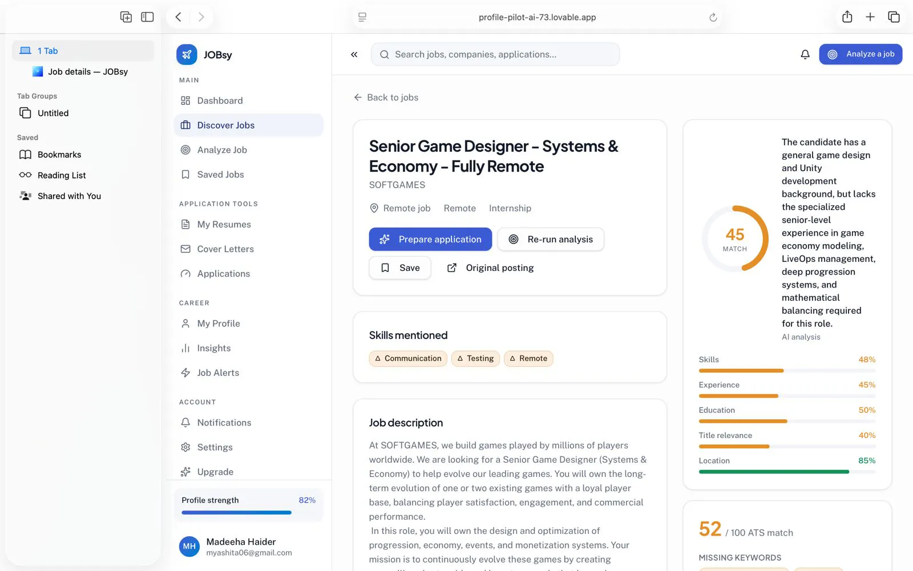Click the Remote job location pin icon
The height and width of the screenshot is (571, 913).
[x=374, y=208]
